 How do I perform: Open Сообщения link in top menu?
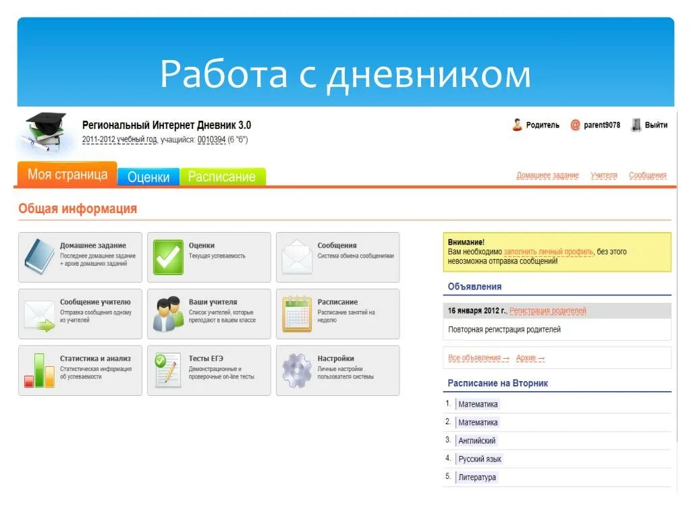647,175
